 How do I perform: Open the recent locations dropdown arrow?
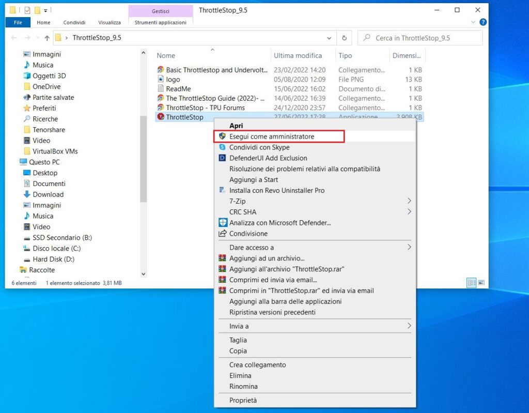point(38,38)
